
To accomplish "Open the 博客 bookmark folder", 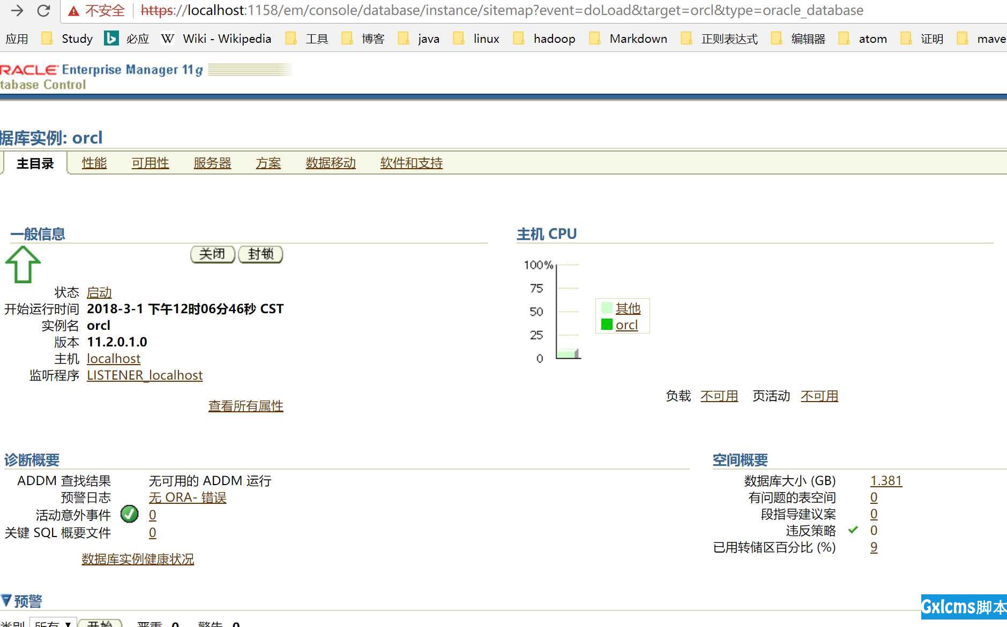I will (363, 39).
